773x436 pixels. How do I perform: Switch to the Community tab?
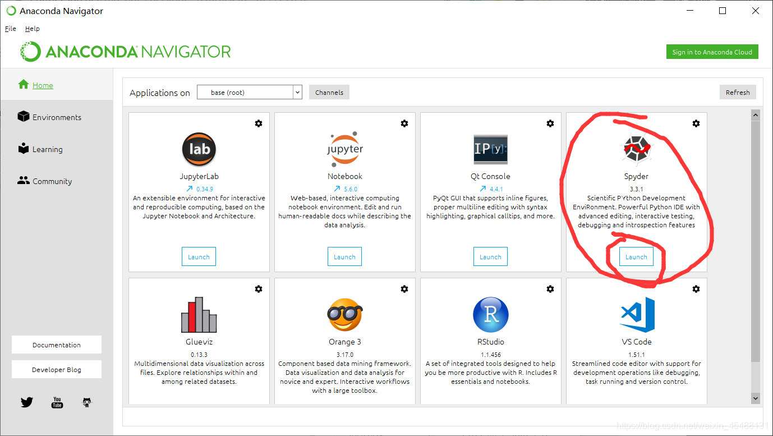(x=57, y=181)
